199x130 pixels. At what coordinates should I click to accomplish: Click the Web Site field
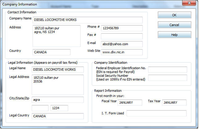pos(122,52)
